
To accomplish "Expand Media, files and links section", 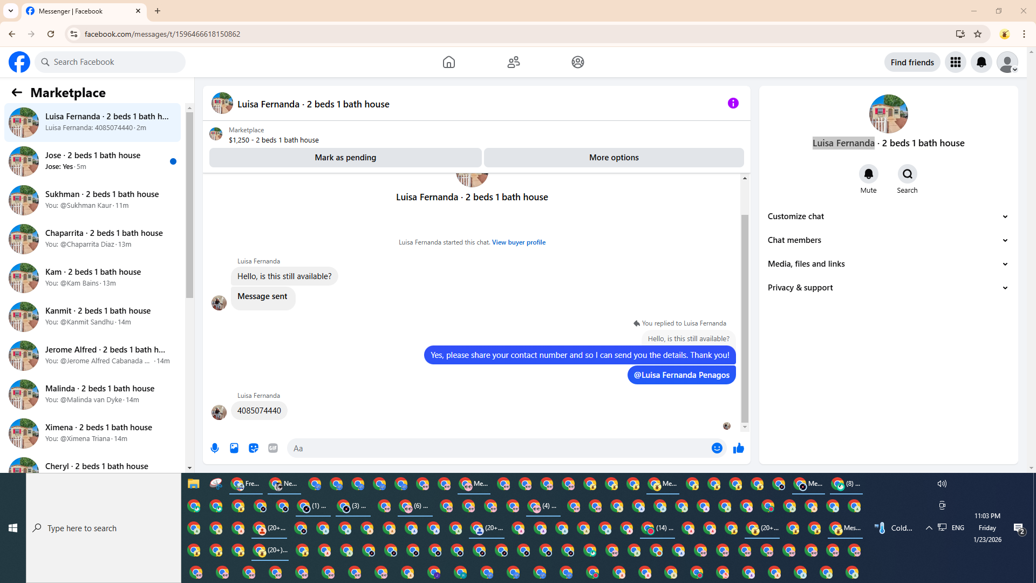I will 888,264.
